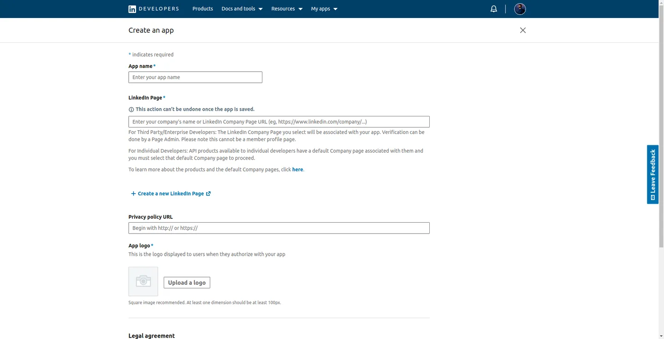Focus the LinkedIn Page input field
Viewport: 664px width, 339px height.
(279, 122)
